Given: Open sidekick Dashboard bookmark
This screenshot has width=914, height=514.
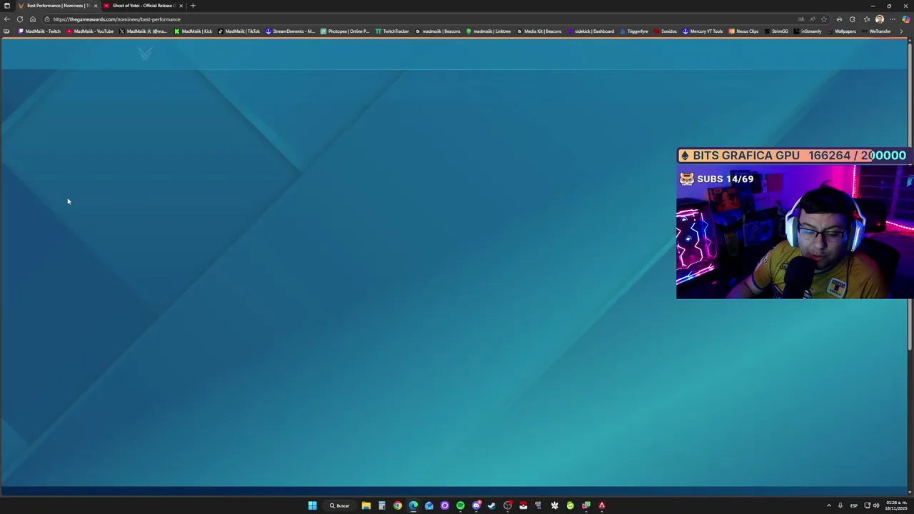Looking at the screenshot, I should pyautogui.click(x=591, y=31).
